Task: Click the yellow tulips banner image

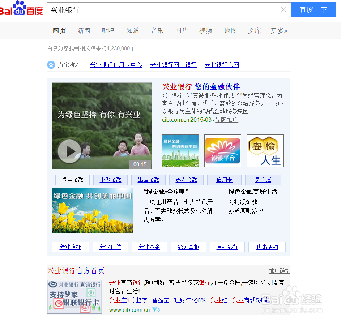Action: coord(92,210)
